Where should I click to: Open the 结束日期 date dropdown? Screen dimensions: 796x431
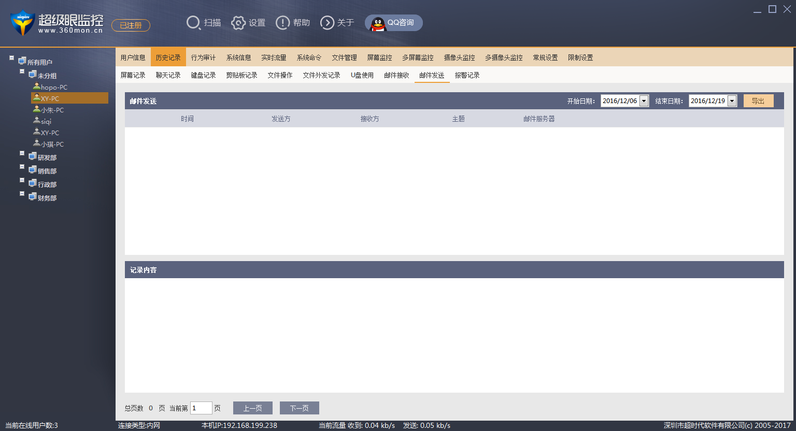[732, 101]
